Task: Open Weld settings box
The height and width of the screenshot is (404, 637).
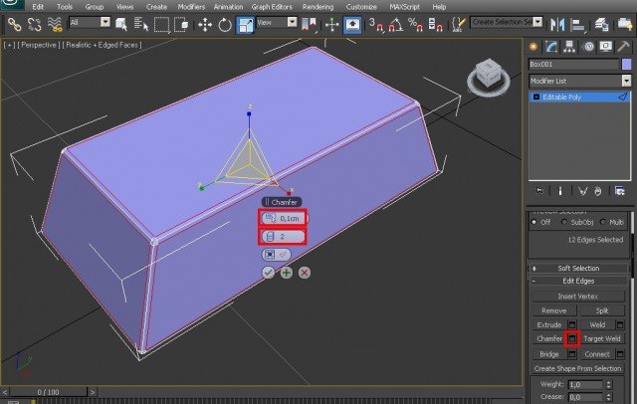Action: pyautogui.click(x=620, y=324)
